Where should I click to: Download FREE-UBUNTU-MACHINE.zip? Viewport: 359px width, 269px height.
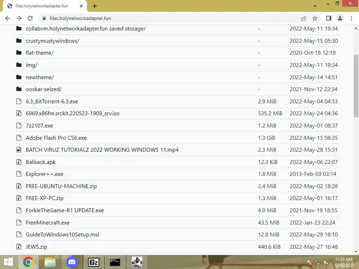(x=61, y=186)
